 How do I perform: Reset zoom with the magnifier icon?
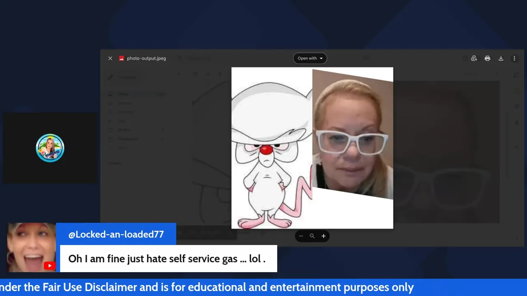(312, 236)
